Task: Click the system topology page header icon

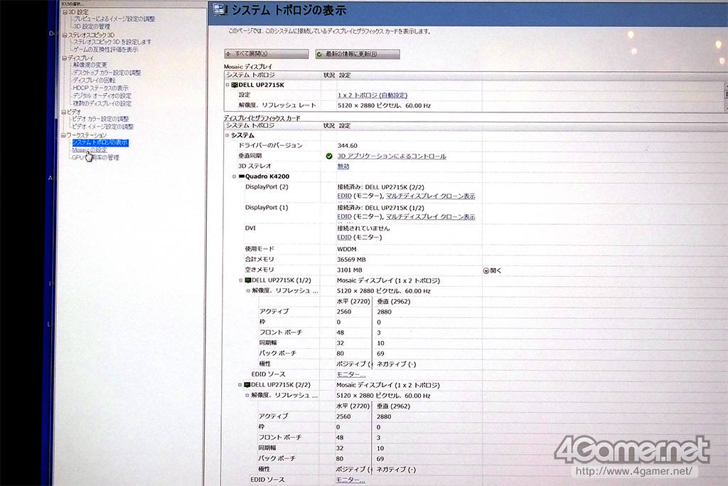Action: (220, 10)
